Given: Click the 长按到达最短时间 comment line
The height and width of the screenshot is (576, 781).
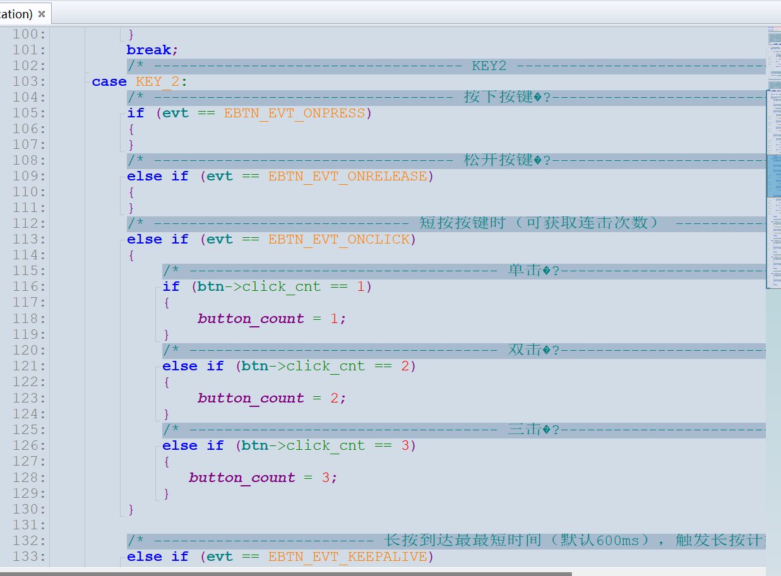Looking at the screenshot, I should tap(446, 541).
